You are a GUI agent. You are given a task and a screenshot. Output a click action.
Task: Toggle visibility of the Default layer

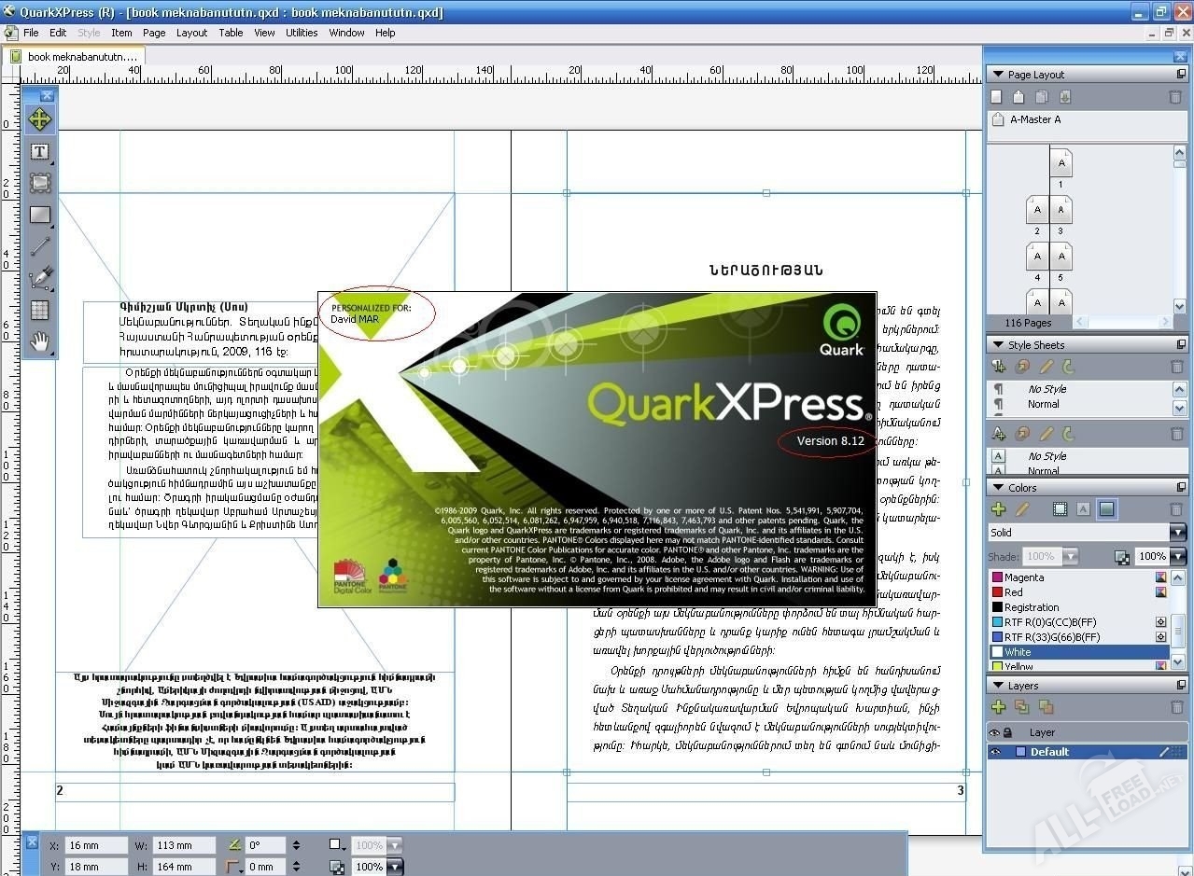click(x=994, y=752)
